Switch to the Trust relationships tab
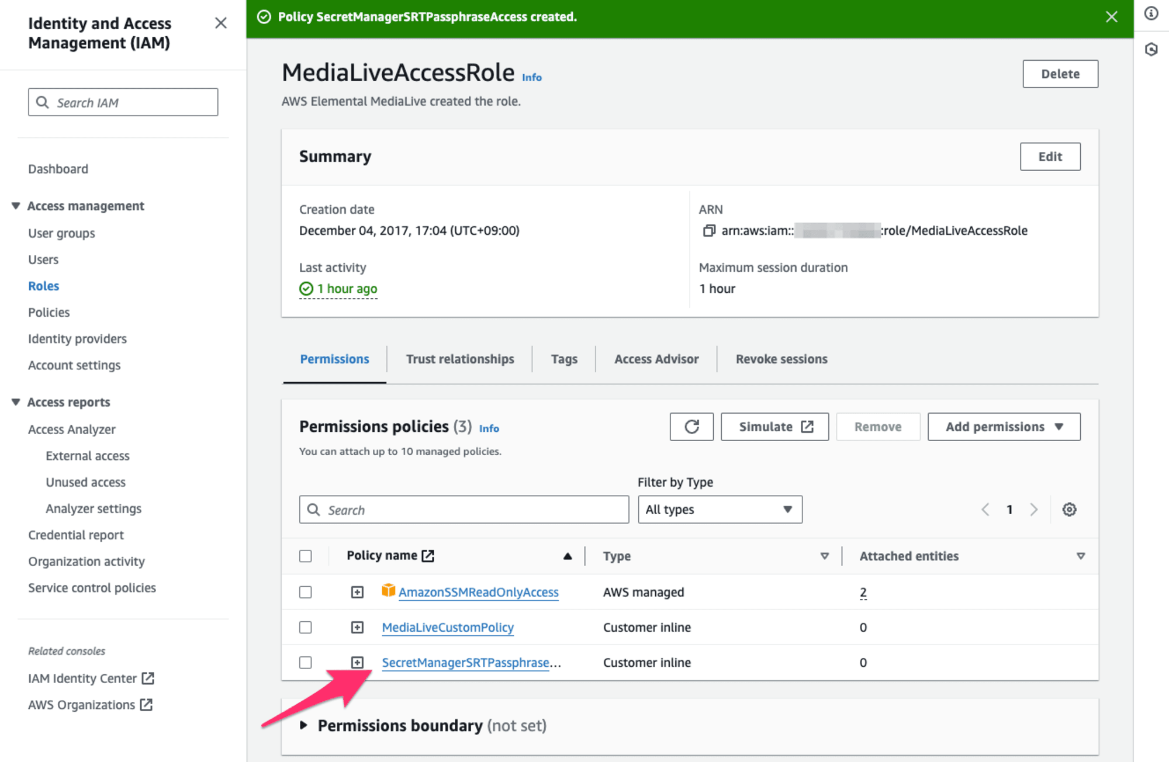 coord(460,359)
